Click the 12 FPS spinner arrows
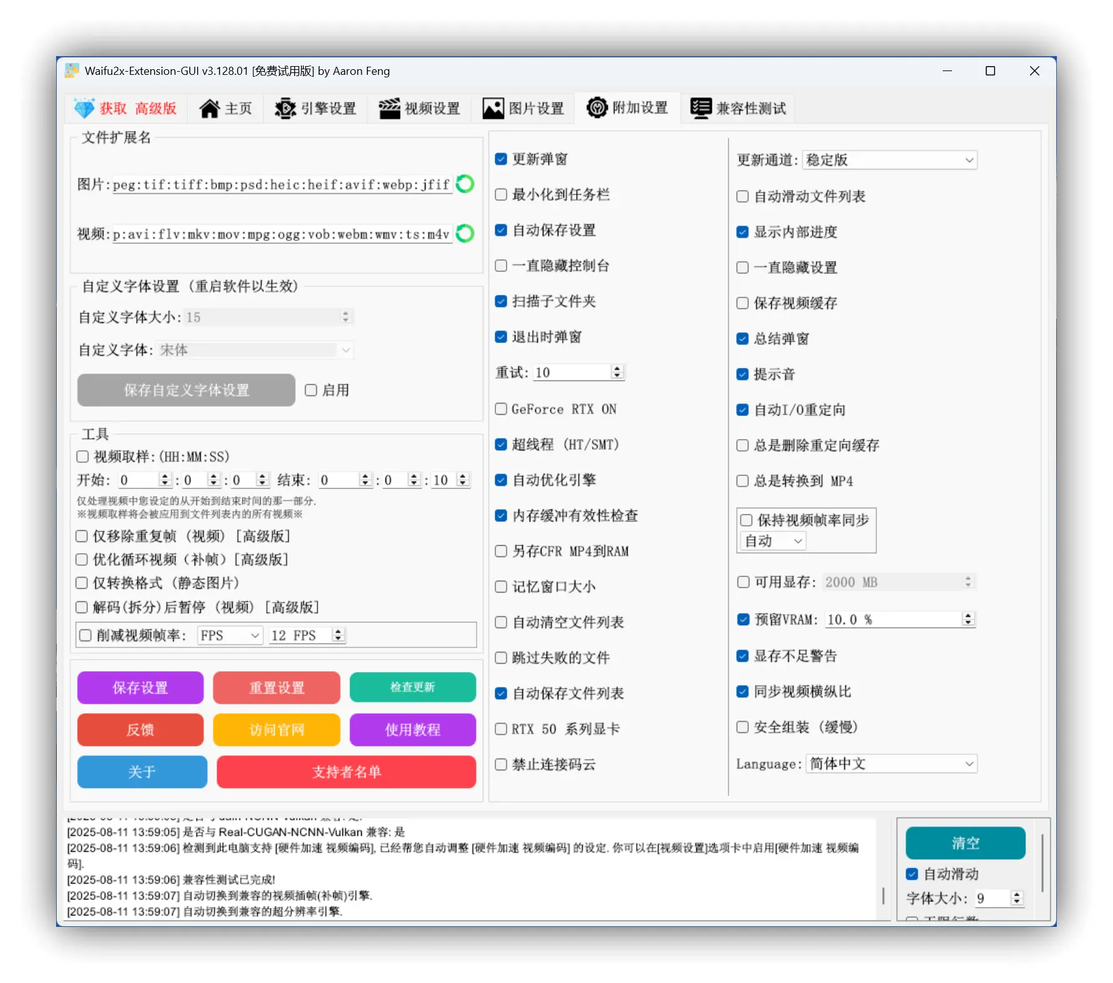The image size is (1113, 983). tap(338, 636)
